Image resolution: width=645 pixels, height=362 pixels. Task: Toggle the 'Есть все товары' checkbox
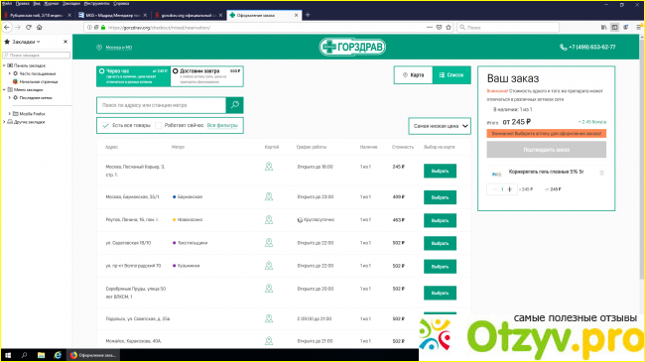[x=106, y=126]
